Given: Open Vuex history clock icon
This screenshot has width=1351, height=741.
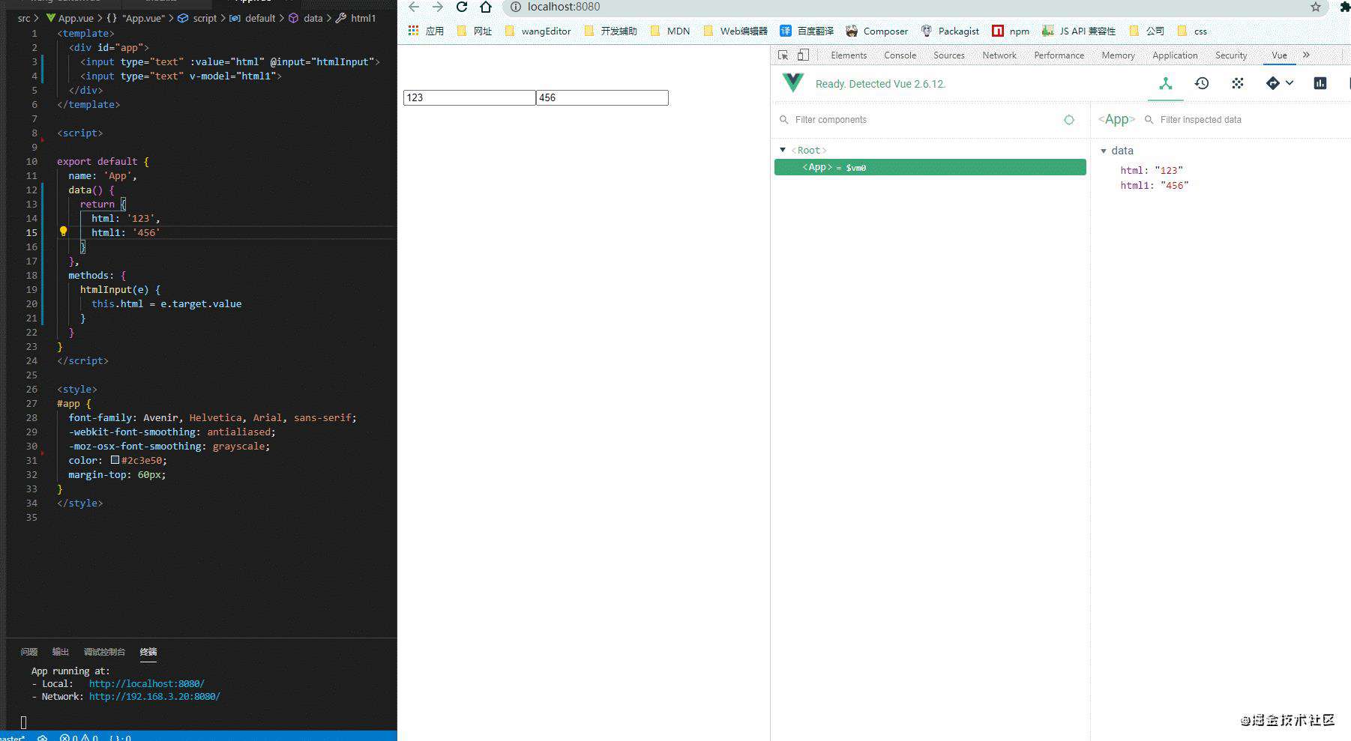Looking at the screenshot, I should [1202, 83].
